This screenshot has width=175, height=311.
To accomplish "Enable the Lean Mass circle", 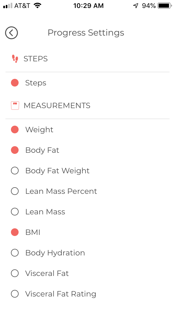I will (15, 212).
